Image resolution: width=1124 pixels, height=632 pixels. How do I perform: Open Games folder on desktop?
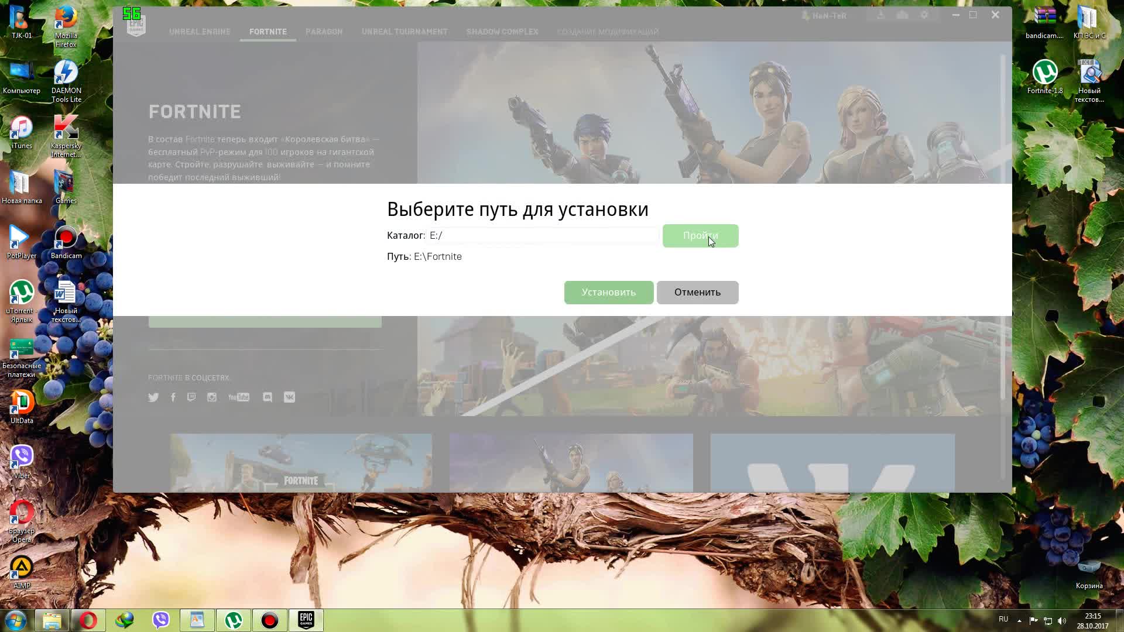pyautogui.click(x=66, y=187)
